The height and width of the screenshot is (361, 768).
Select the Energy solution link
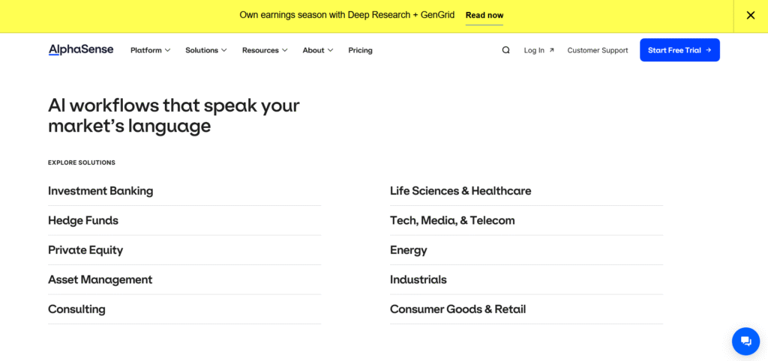[409, 250]
